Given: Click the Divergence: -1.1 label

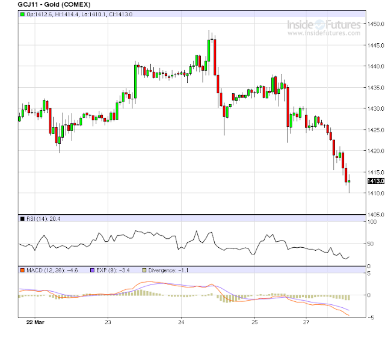Looking at the screenshot, I should coord(168,270).
